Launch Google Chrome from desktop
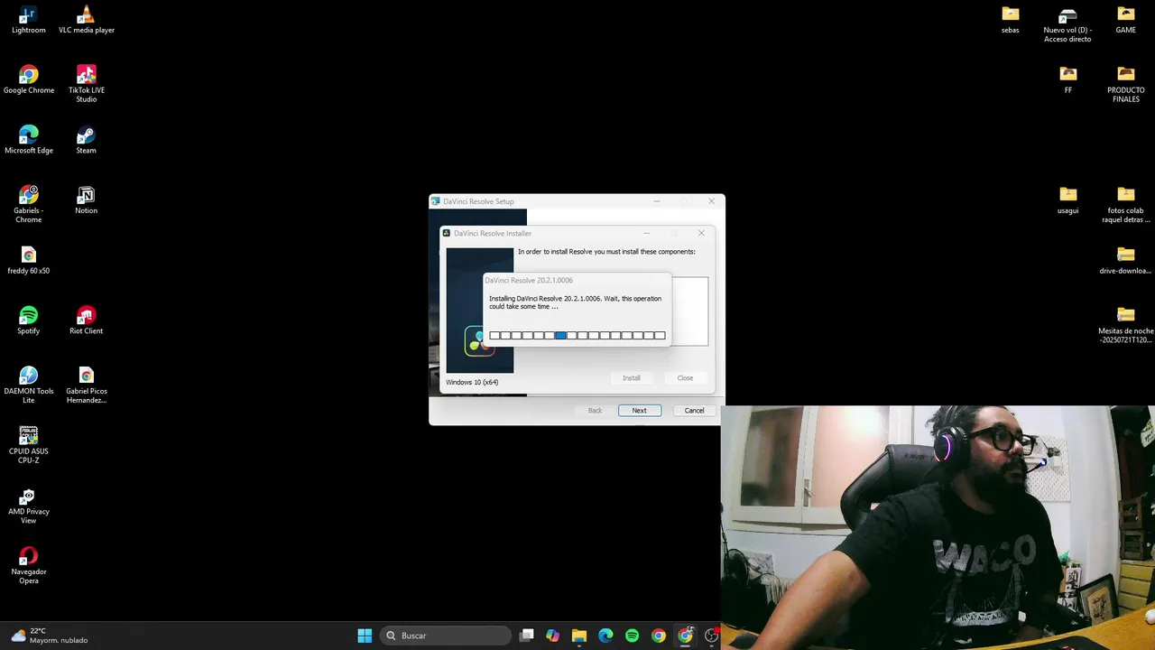 [28, 80]
